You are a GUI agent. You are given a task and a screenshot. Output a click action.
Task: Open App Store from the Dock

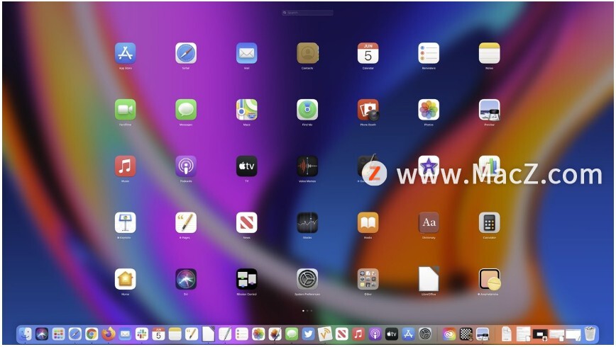click(408, 334)
